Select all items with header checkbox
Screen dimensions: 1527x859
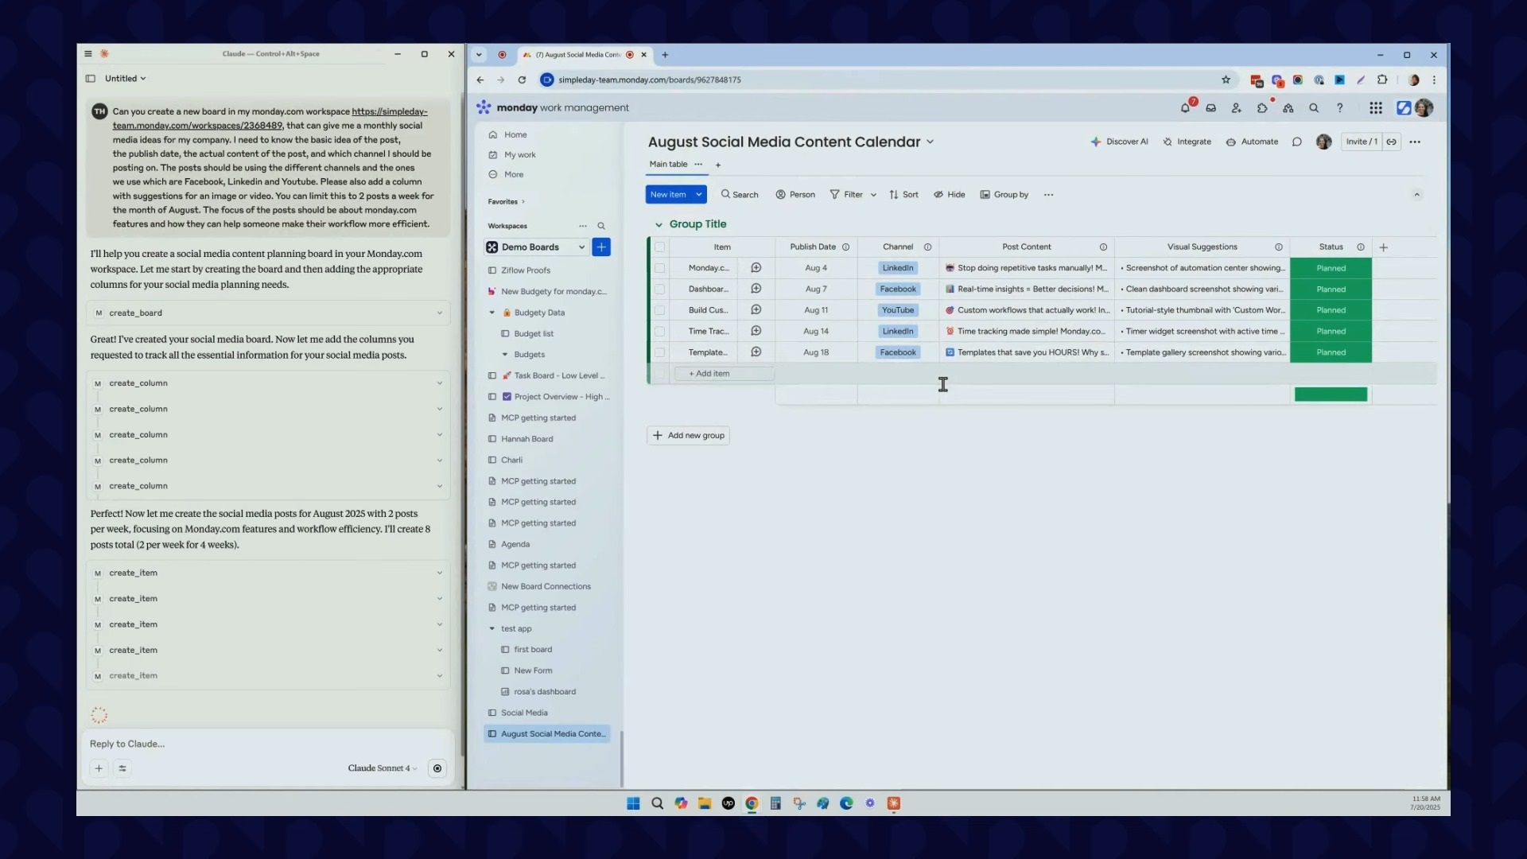pyautogui.click(x=659, y=247)
